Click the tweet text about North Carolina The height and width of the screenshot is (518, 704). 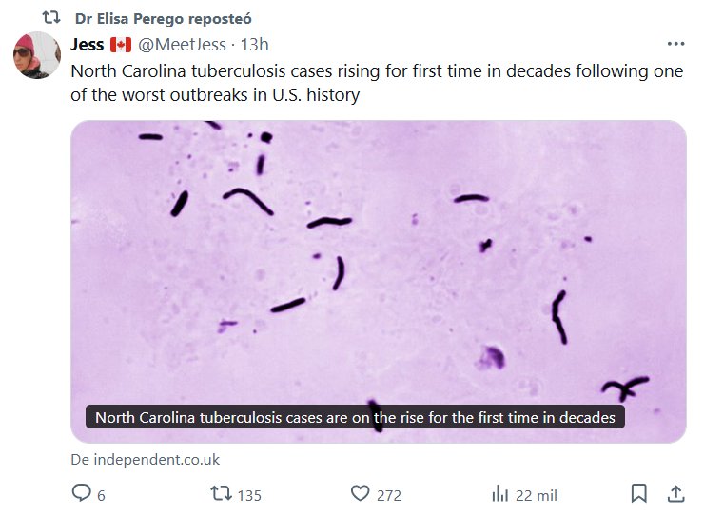pyautogui.click(x=377, y=84)
